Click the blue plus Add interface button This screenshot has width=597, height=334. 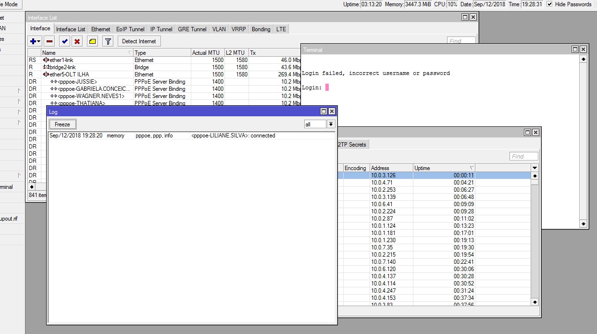click(33, 41)
